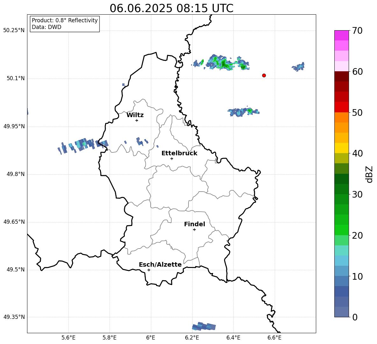This screenshot has height=344, width=377.
Task: Click the Findel cross marker
Action: (194, 230)
